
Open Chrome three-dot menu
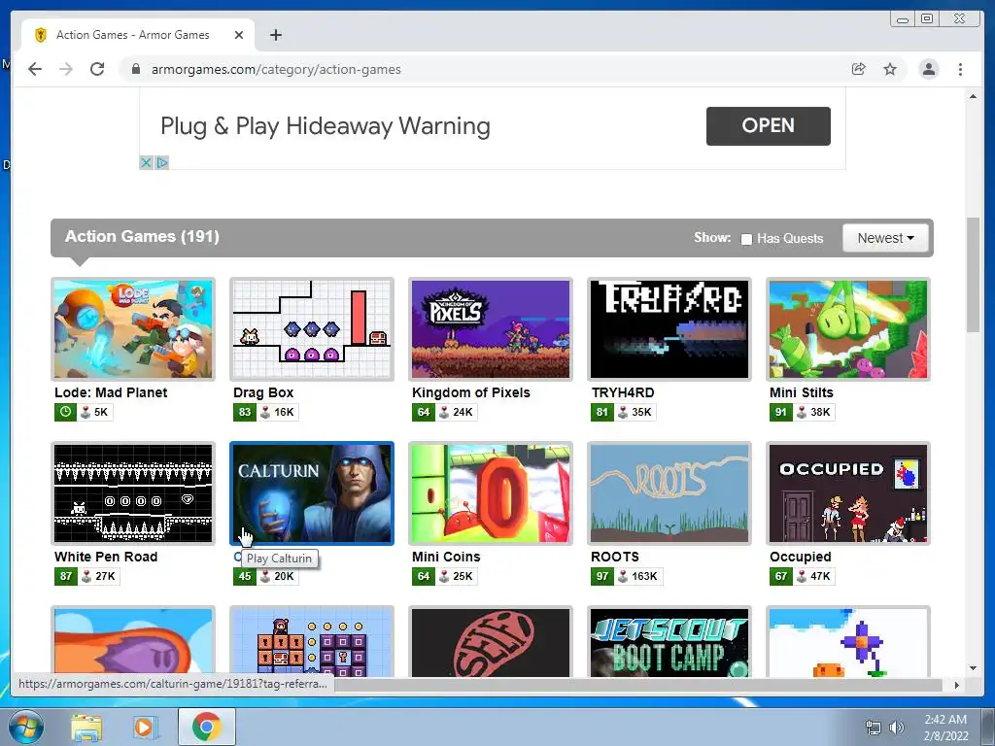tap(960, 69)
